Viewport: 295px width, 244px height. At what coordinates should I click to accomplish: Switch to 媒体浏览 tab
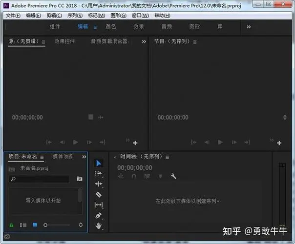click(63, 156)
